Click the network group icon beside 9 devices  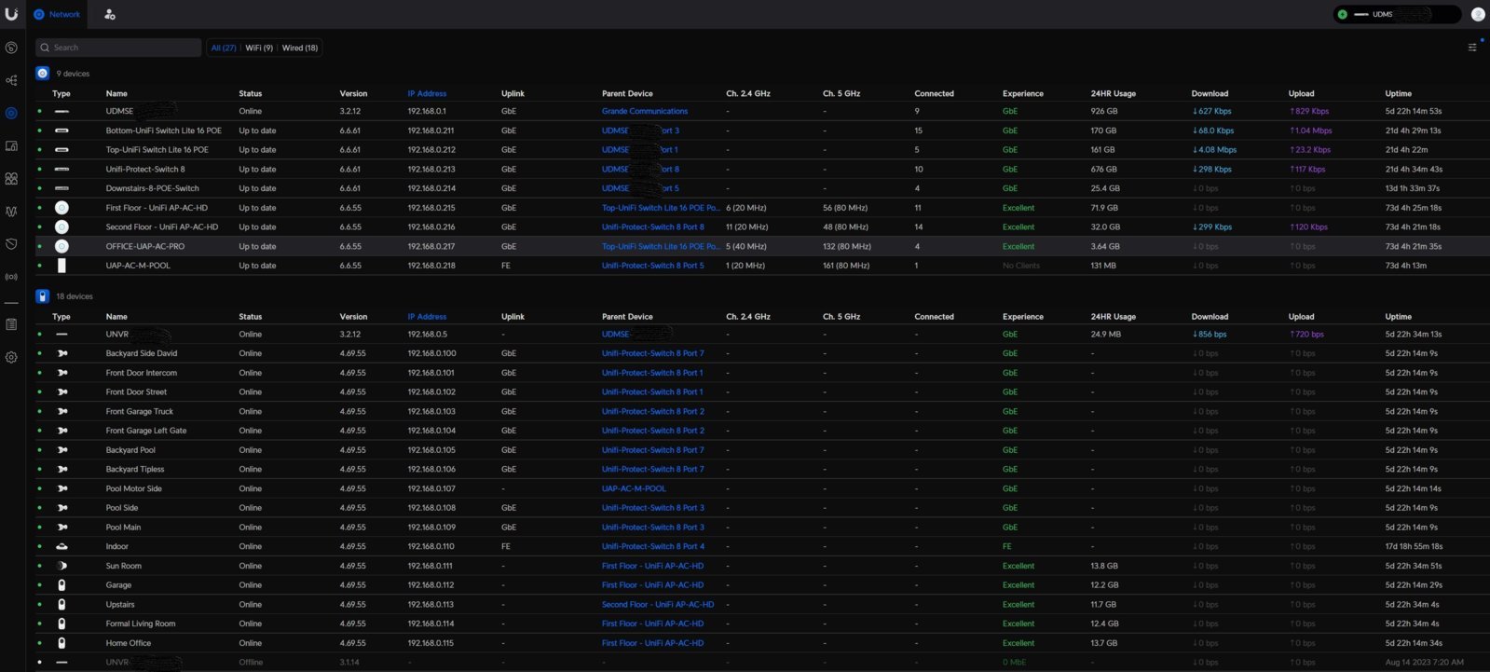tap(42, 73)
